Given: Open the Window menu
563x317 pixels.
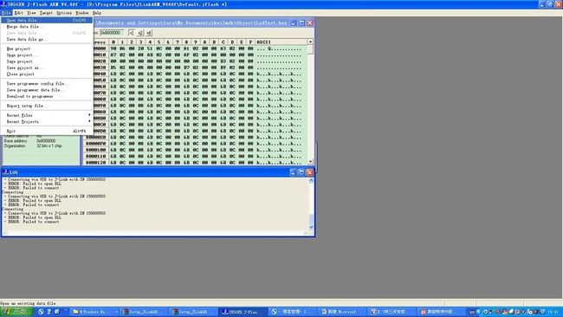Looking at the screenshot, I should click(82, 13).
